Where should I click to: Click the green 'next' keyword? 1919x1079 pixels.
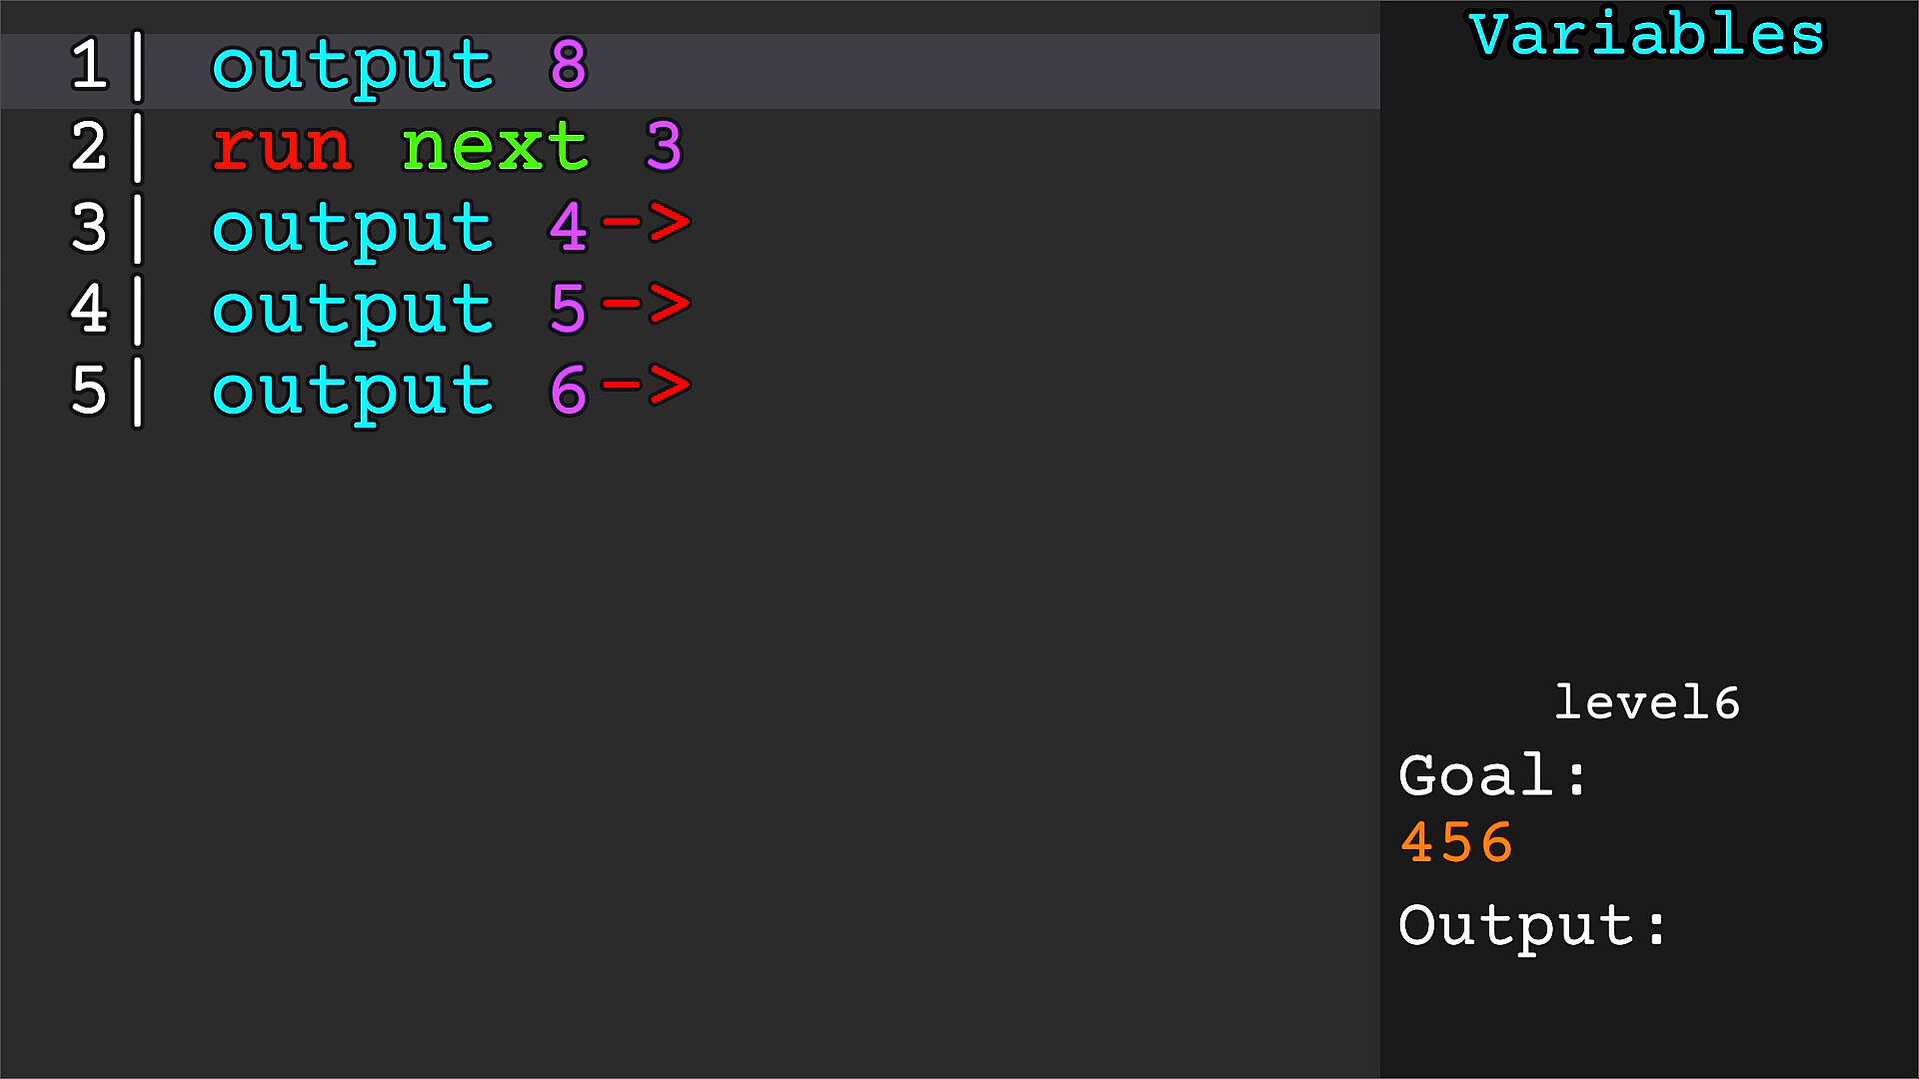coord(495,147)
